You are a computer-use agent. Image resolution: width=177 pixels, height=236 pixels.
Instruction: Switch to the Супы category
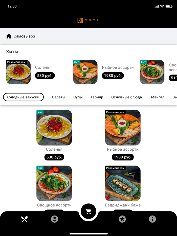78,97
